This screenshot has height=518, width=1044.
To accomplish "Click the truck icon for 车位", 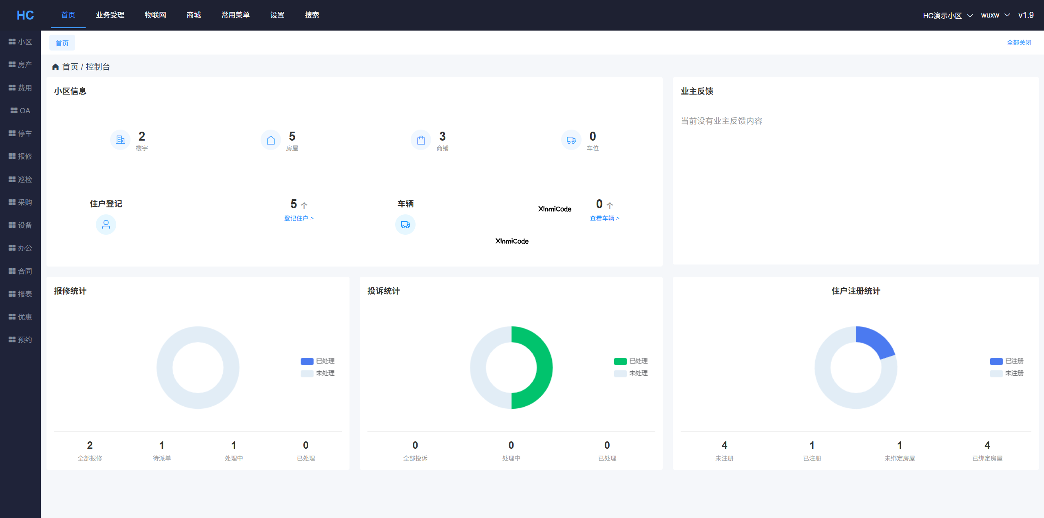I will 571,140.
